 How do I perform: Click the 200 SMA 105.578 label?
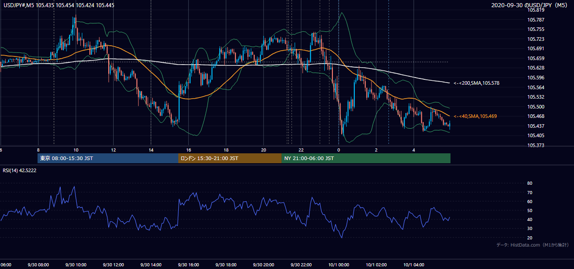click(477, 83)
